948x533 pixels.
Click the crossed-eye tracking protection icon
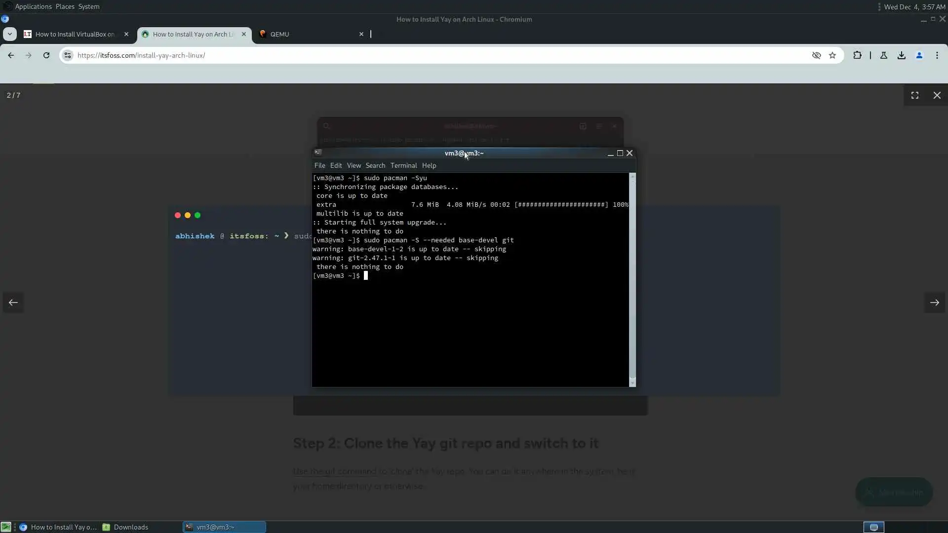click(x=817, y=55)
